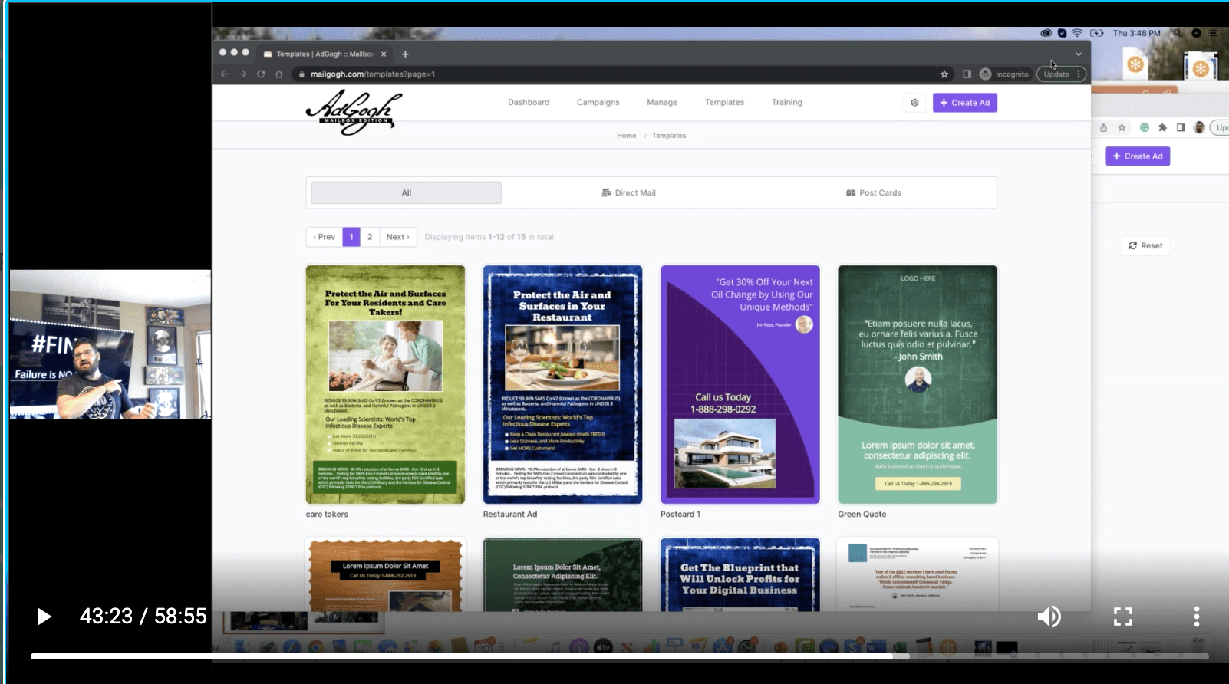Click the Green Quote label

[862, 515]
